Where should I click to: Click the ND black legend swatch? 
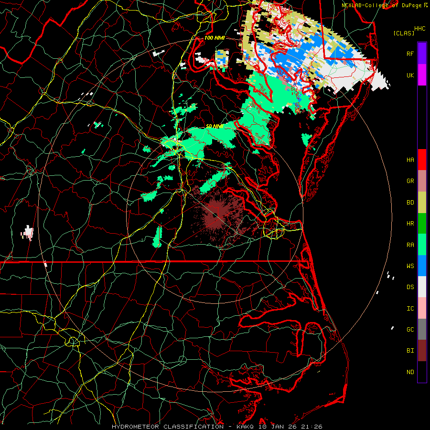coord(422,372)
